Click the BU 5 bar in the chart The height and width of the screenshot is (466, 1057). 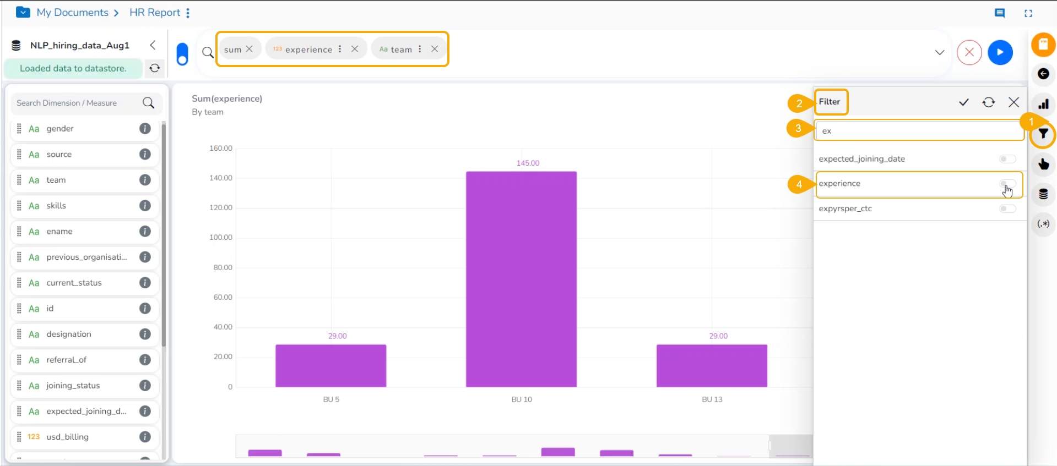pyautogui.click(x=331, y=366)
